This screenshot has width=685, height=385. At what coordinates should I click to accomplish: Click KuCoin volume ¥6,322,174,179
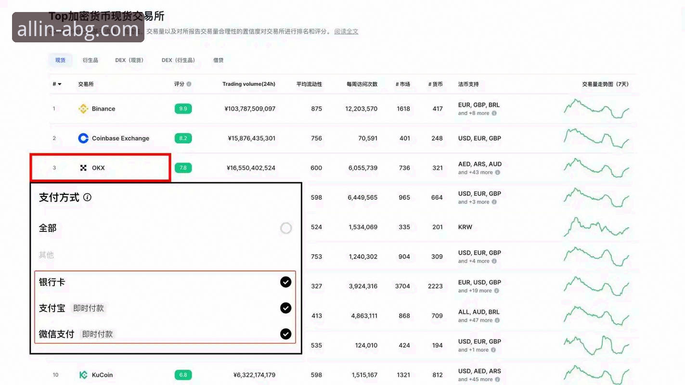[254, 375]
